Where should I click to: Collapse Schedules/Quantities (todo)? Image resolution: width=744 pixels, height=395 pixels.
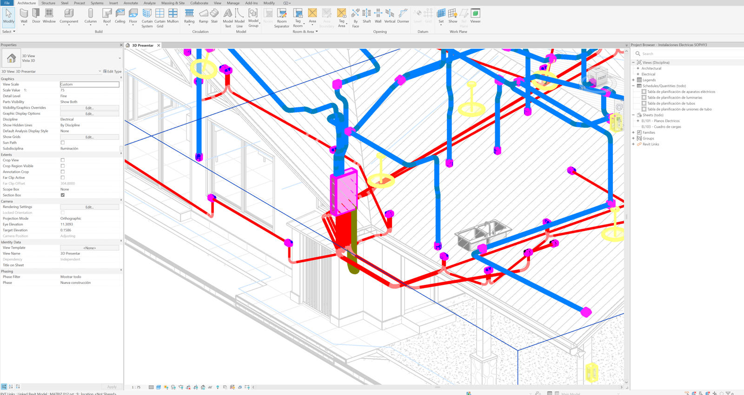click(x=633, y=86)
